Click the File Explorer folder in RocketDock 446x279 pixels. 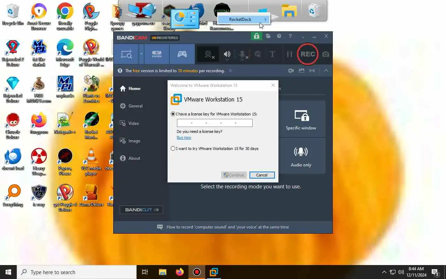289,11
